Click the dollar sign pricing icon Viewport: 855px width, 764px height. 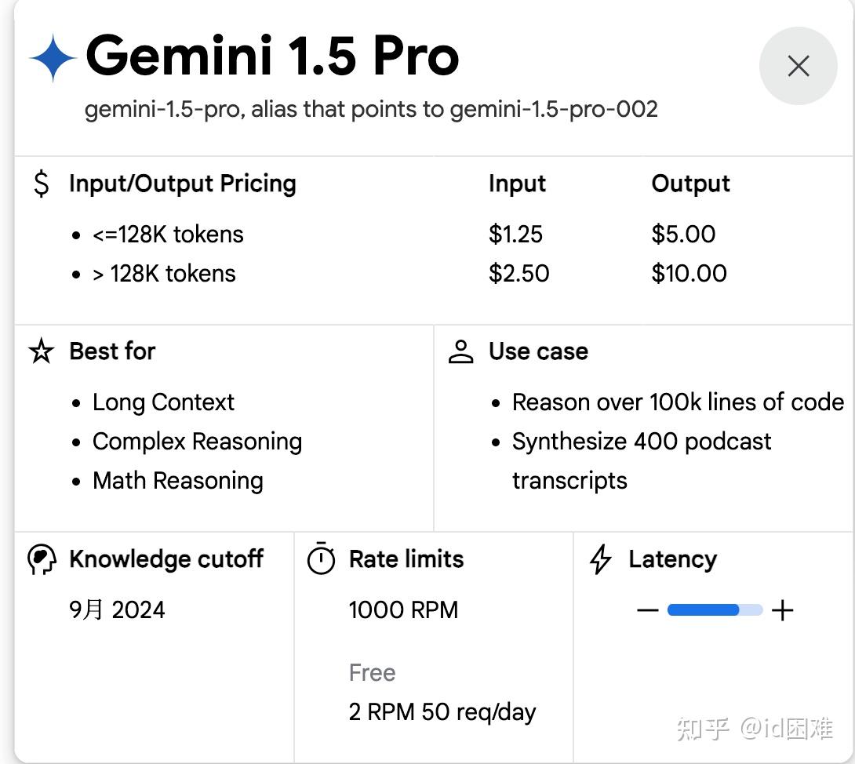point(42,184)
